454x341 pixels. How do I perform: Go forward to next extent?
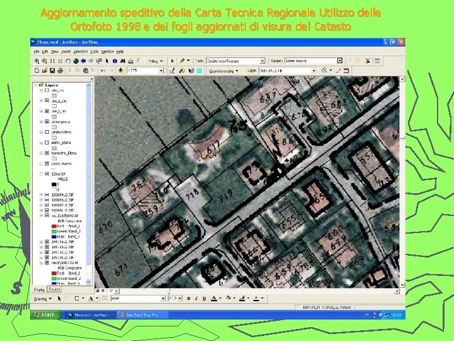coord(91,61)
